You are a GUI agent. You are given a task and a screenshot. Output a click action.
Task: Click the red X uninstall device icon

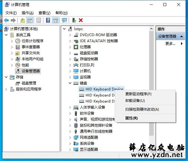pyautogui.click(x=81, y=20)
